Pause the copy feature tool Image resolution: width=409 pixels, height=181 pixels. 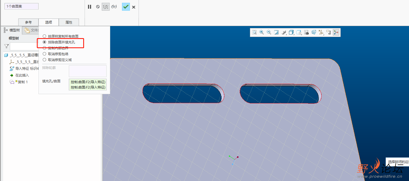point(89,7)
